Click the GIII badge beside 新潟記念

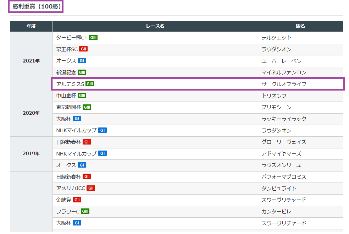(x=82, y=72)
